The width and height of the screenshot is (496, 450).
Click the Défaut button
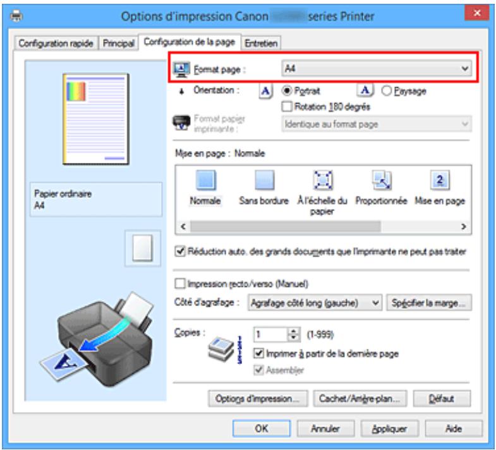coord(442,398)
